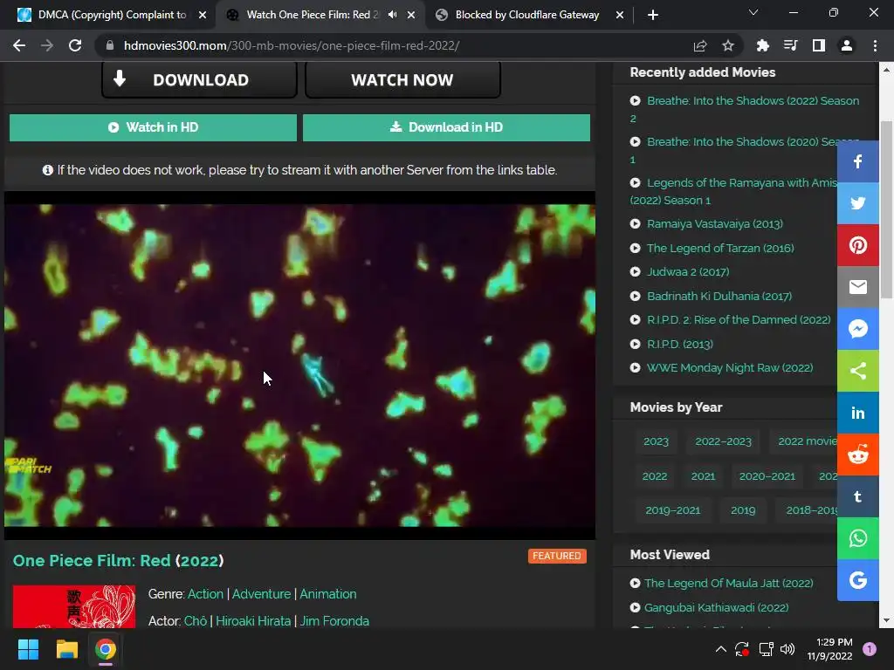Share page on Tumblr

[857, 496]
